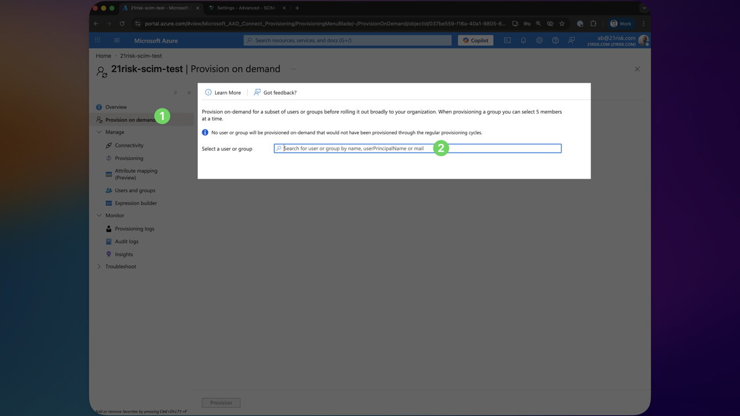
Task: Open Connectivity in the sidebar
Action: 129,146
